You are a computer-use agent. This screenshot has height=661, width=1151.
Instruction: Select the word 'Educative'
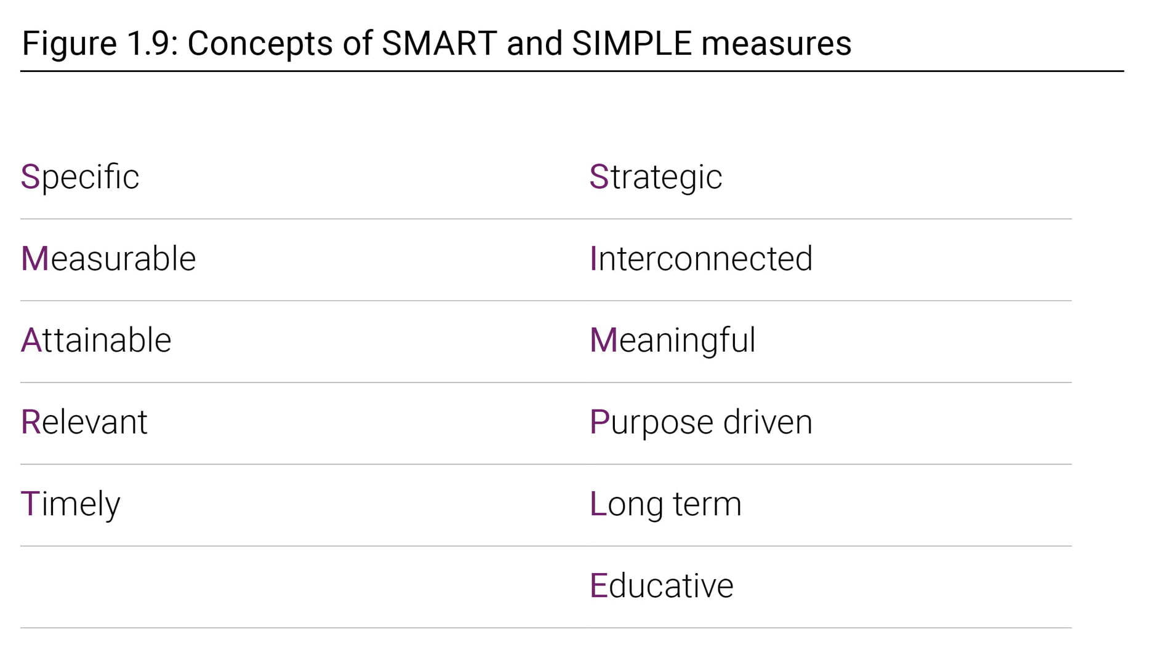pos(662,585)
